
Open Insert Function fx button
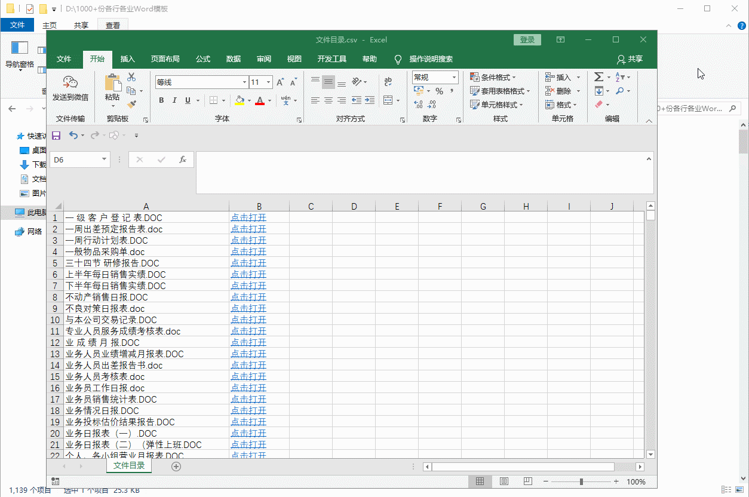(x=183, y=159)
